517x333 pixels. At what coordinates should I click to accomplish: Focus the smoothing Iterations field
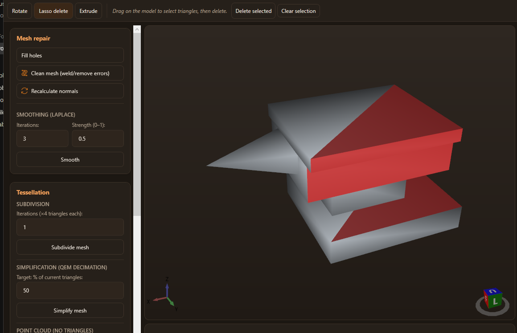coord(42,138)
